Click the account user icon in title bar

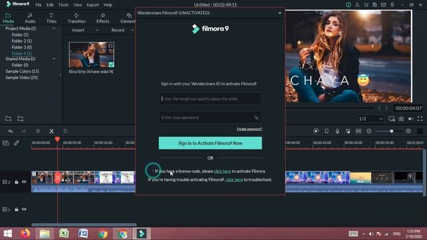tap(357, 5)
